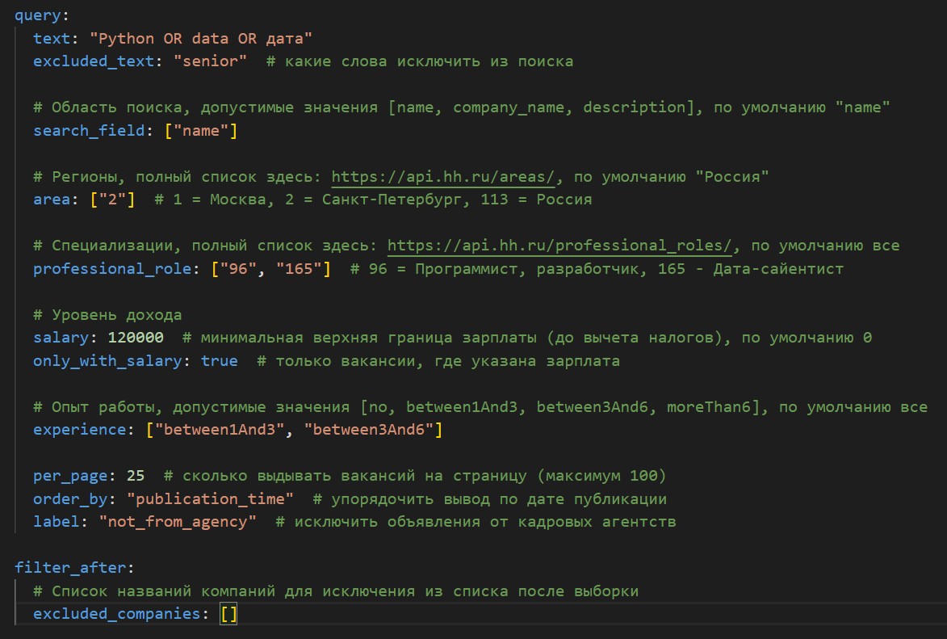Click the "between1And3" value in experience list
The width and height of the screenshot is (947, 639).
pyautogui.click(x=220, y=430)
